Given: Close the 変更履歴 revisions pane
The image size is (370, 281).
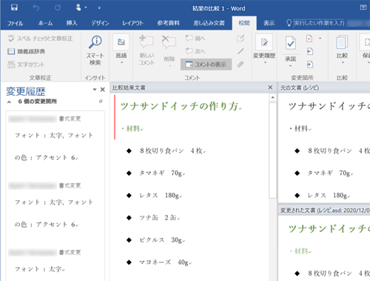Looking at the screenshot, I should tap(103, 90).
